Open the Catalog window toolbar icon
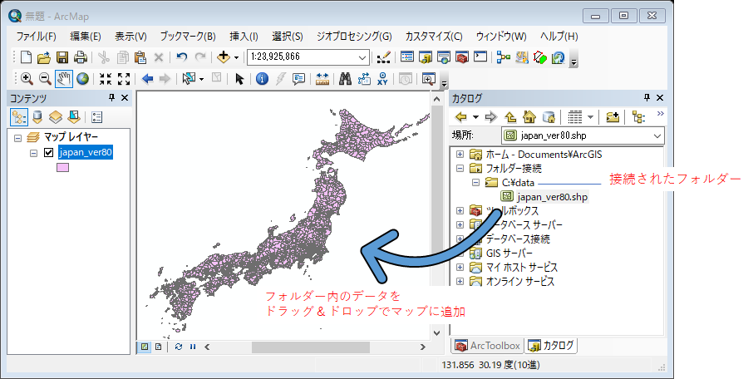 pyautogui.click(x=426, y=57)
